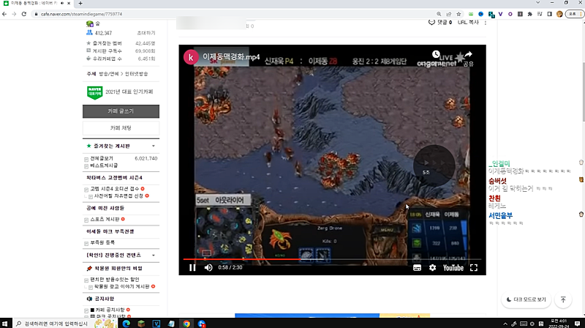
Task: Reload the page
Action: click(24, 14)
